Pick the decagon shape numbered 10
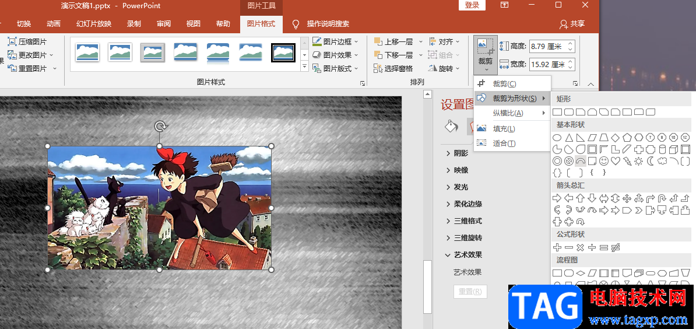Image resolution: width=696 pixels, height=329 pixels. point(673,138)
